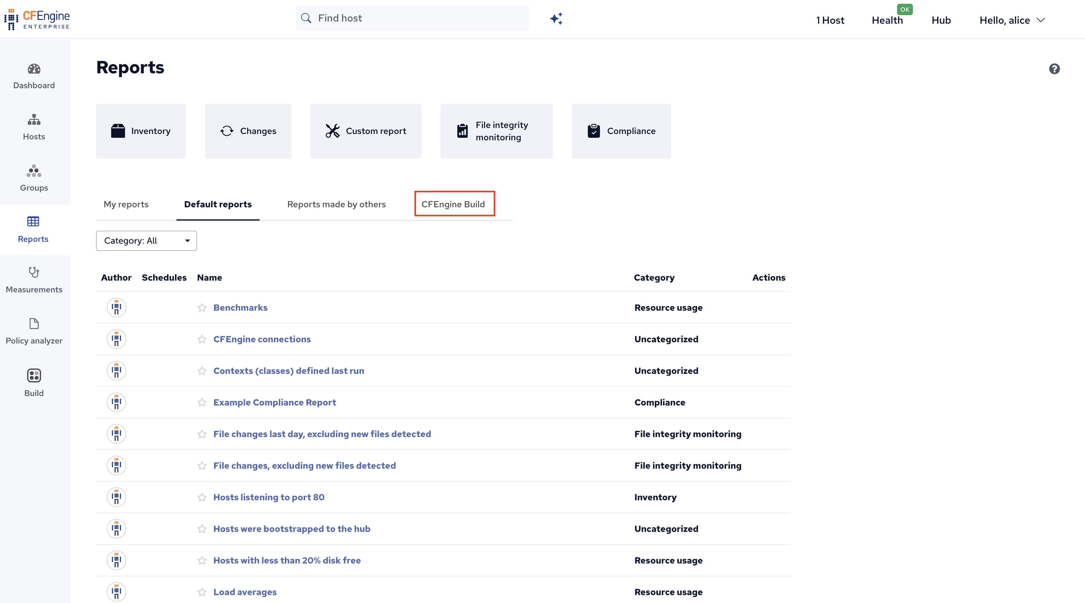Click the Author column header

[x=116, y=277]
